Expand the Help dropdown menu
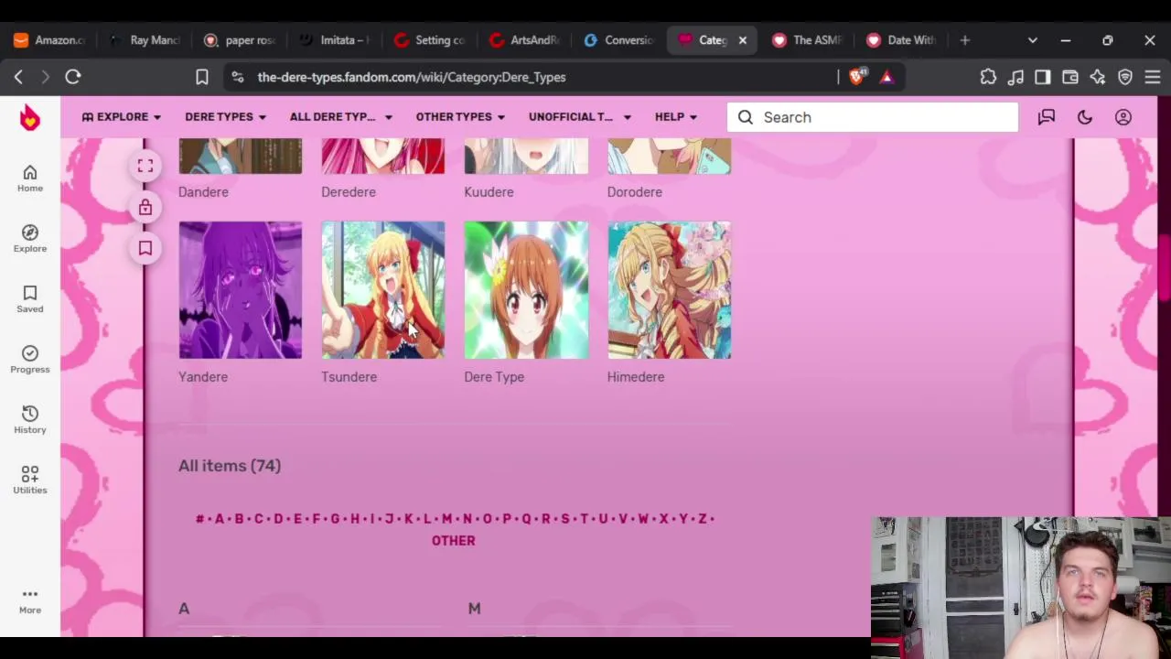Viewport: 1171px width, 659px height. click(676, 117)
